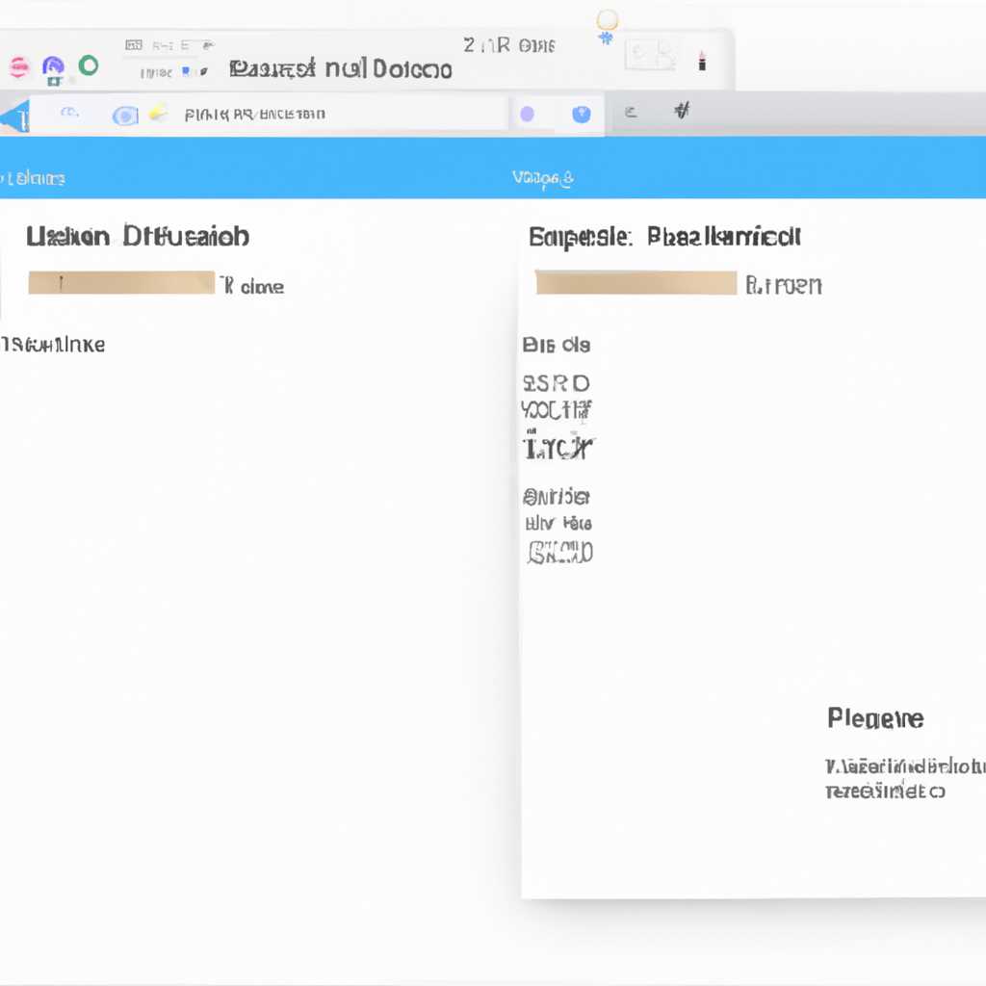
Task: Click the green ring icon
Action: tap(89, 65)
